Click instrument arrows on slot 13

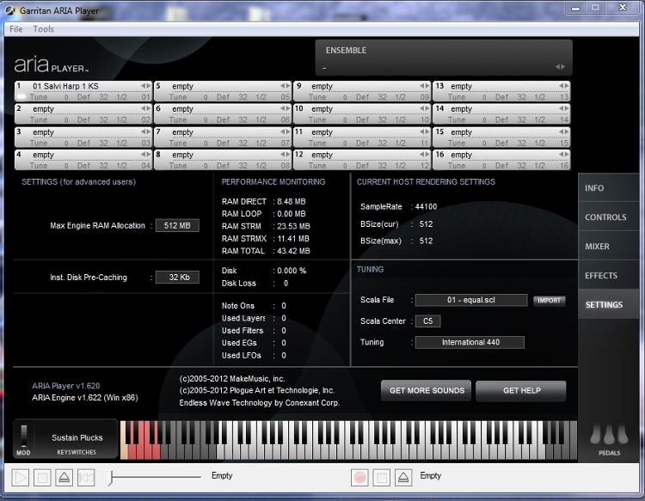[x=564, y=85]
